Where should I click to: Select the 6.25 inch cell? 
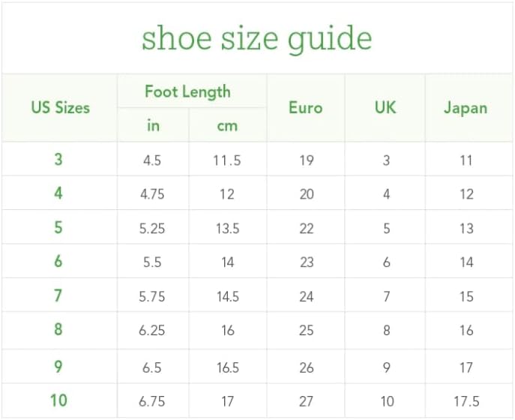click(152, 331)
